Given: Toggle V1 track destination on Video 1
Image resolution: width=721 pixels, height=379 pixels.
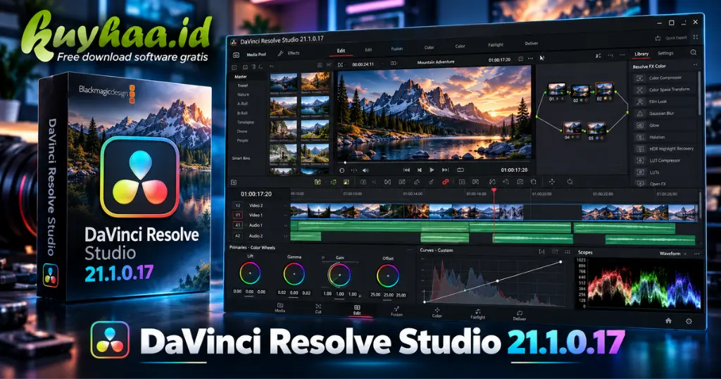Looking at the screenshot, I should (238, 215).
